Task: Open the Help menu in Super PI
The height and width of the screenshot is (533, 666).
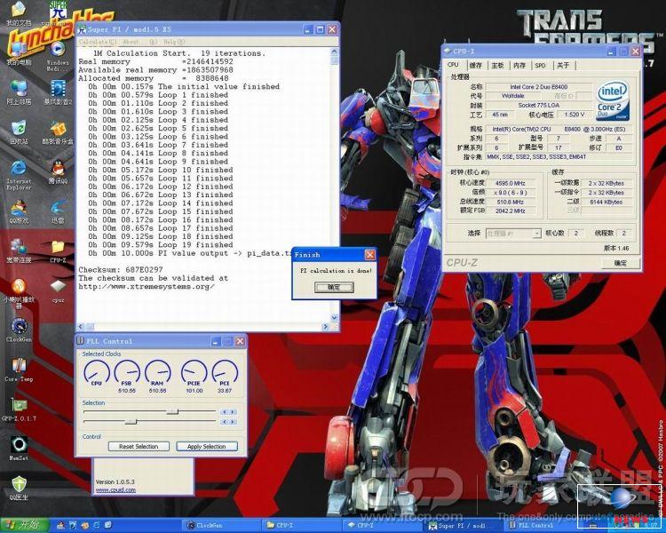Action: (174, 42)
